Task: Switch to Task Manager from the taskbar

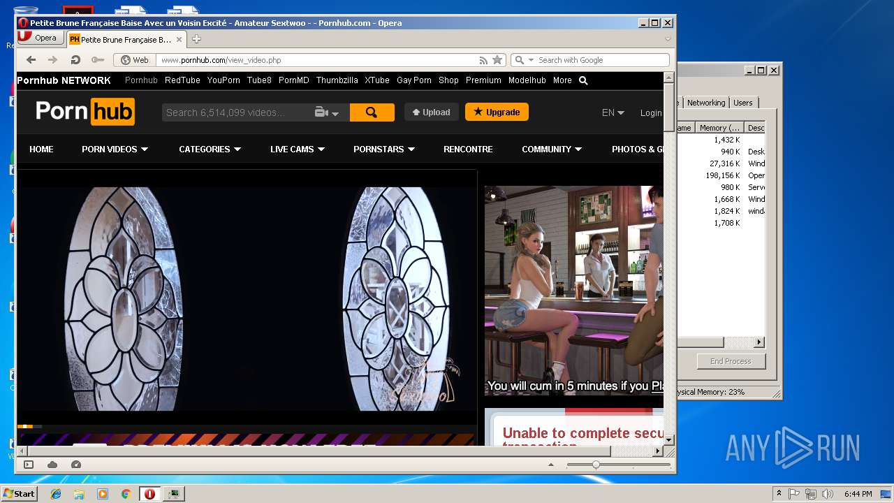Action: [x=173, y=494]
